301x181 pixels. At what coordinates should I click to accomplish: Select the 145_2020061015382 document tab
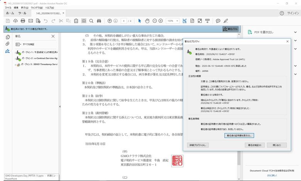click(x=48, y=13)
